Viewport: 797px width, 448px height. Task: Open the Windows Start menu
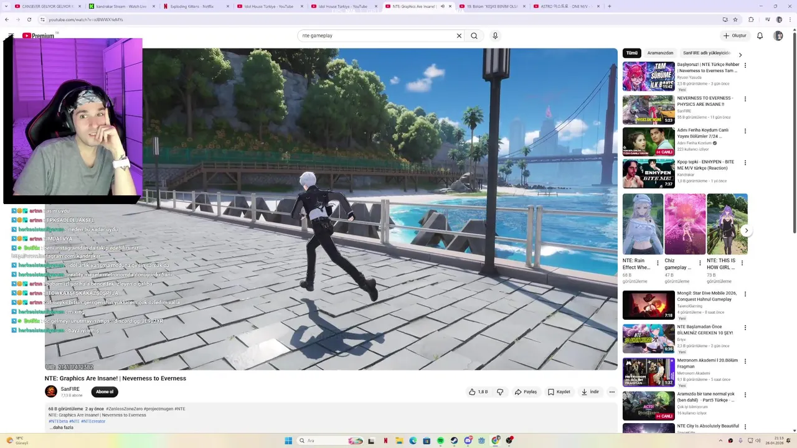(288, 441)
